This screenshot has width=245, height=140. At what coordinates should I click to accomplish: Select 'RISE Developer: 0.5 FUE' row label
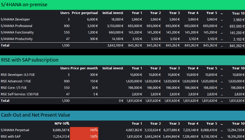pos(18,75)
